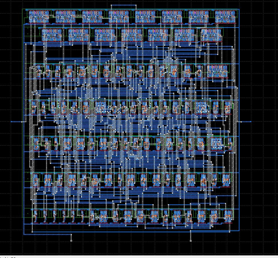Screen dimensions: 278x258
Task: Select the rightmost cell in the fourth row
Action: tap(228, 107)
